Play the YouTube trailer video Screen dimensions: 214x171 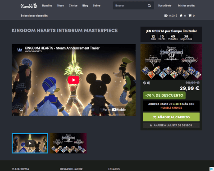coord(73,80)
